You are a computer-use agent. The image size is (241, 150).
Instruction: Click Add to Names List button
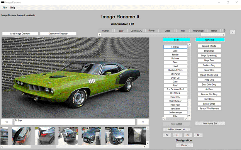pos(177,130)
